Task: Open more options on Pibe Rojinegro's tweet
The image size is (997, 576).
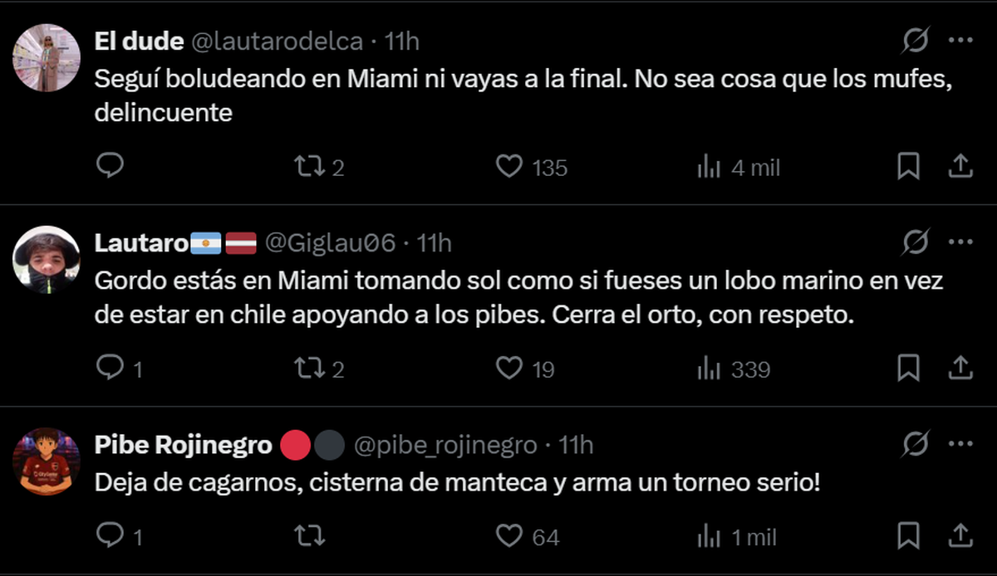Action: tap(960, 446)
